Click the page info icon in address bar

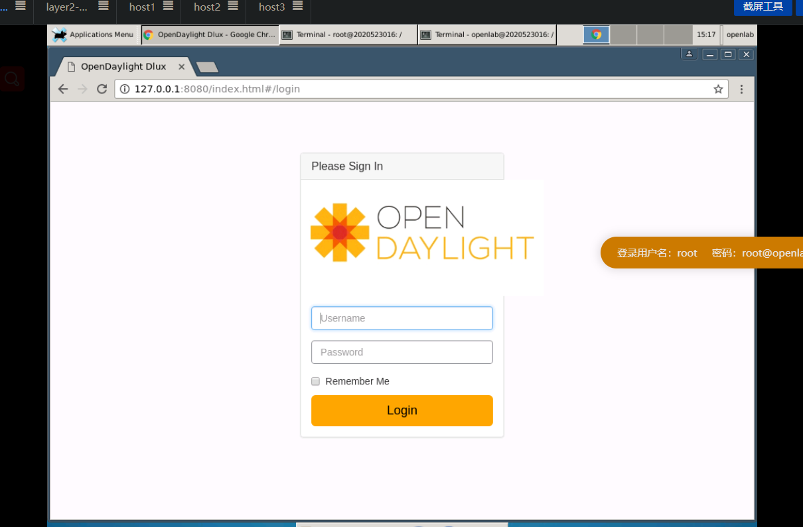[x=124, y=88]
